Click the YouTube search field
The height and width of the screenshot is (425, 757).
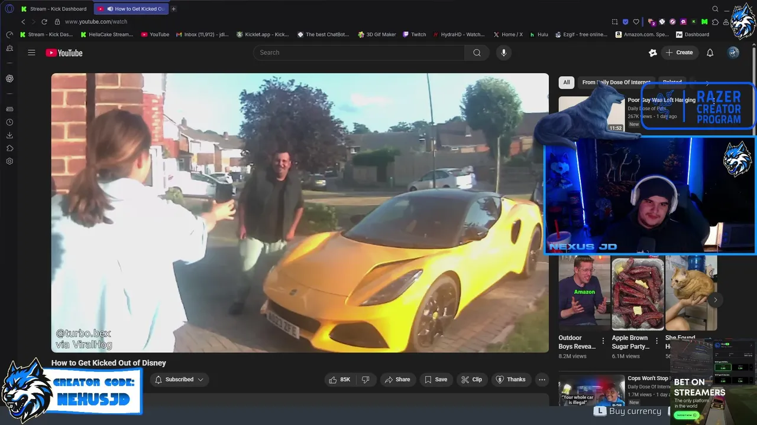click(359, 53)
